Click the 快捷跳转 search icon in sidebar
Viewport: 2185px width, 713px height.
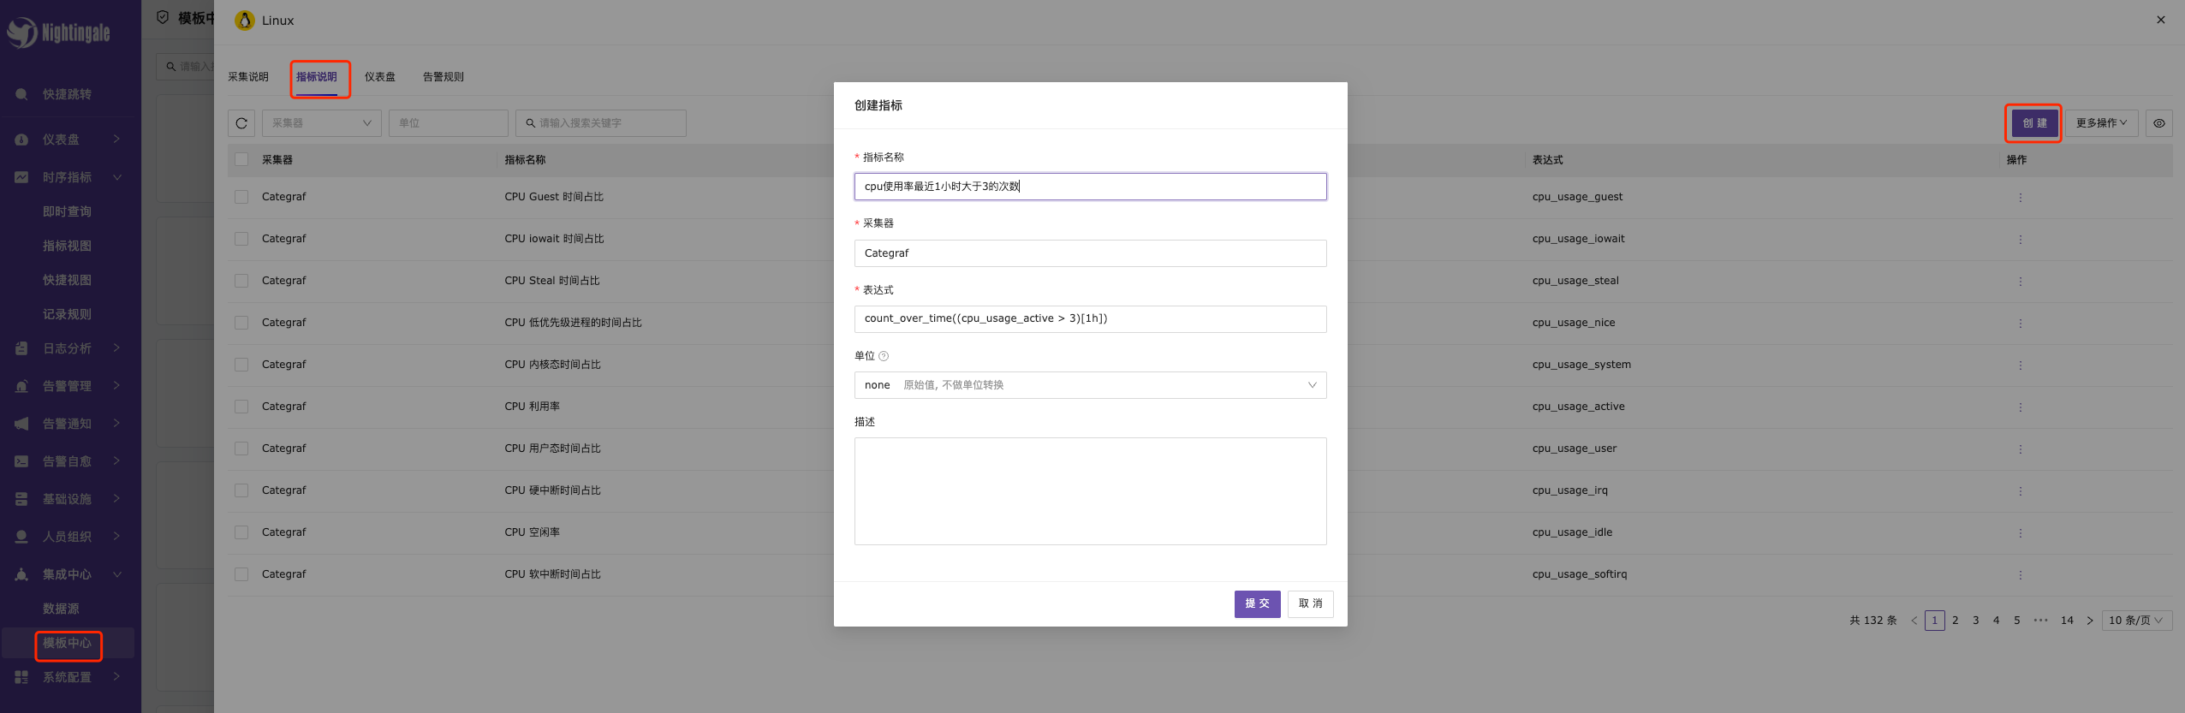pyautogui.click(x=21, y=94)
